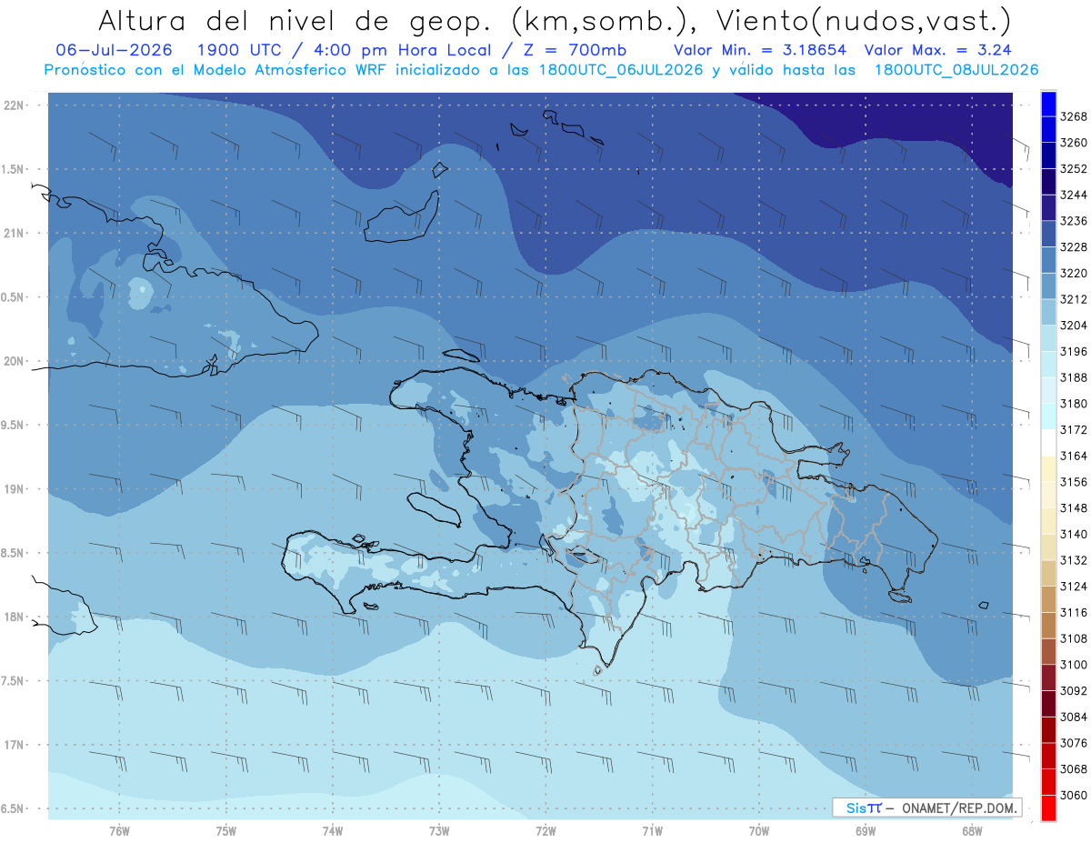Screen dimensions: 1091x843
Task: Click colorbar swatch between 3092 and 3084
Action: [1048, 703]
